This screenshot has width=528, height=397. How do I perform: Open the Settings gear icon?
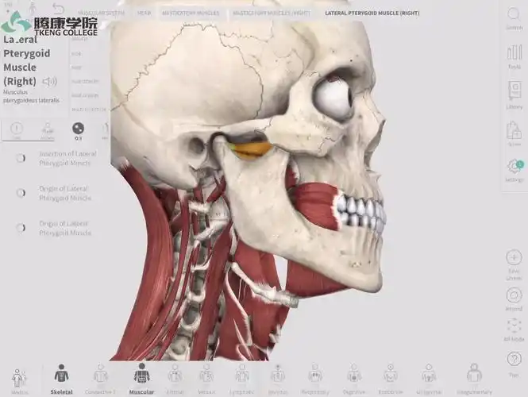[514, 168]
